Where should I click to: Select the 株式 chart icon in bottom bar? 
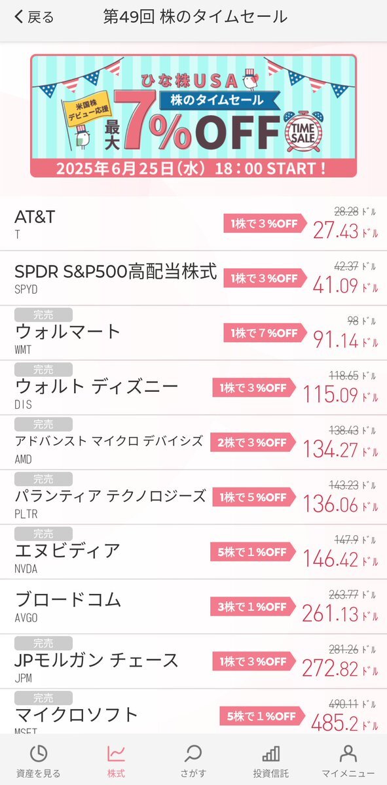click(x=116, y=754)
